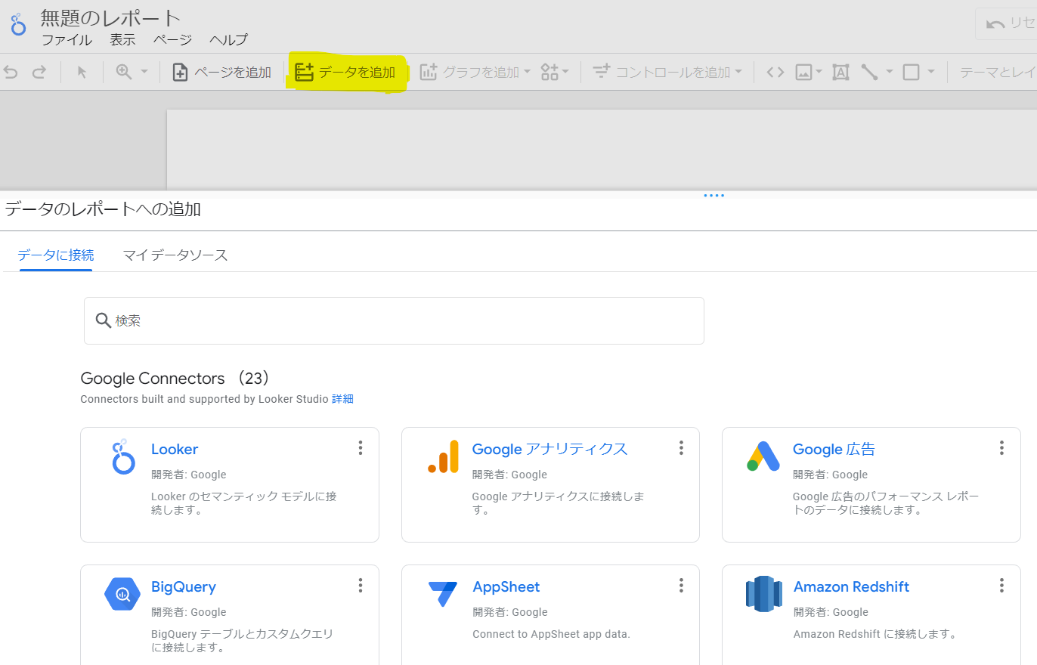The width and height of the screenshot is (1037, 665).
Task: Follow the 詳細 link under Google Connectors
Action: 342,399
